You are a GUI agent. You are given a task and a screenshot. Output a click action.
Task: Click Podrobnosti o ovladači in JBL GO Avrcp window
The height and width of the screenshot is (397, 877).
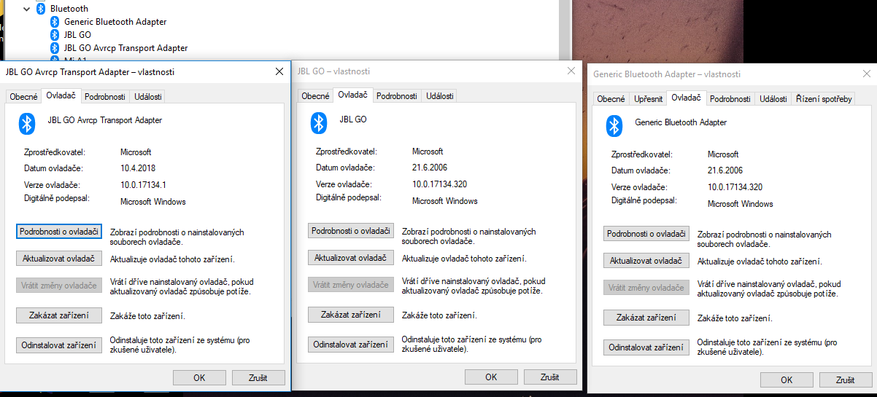tap(59, 232)
